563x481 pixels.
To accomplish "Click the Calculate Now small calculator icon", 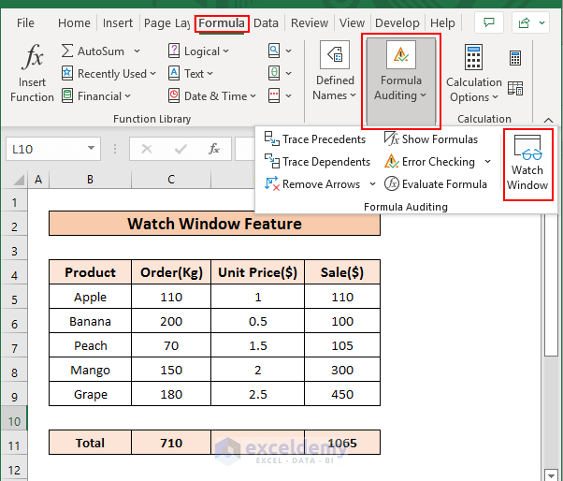I will 515,58.
